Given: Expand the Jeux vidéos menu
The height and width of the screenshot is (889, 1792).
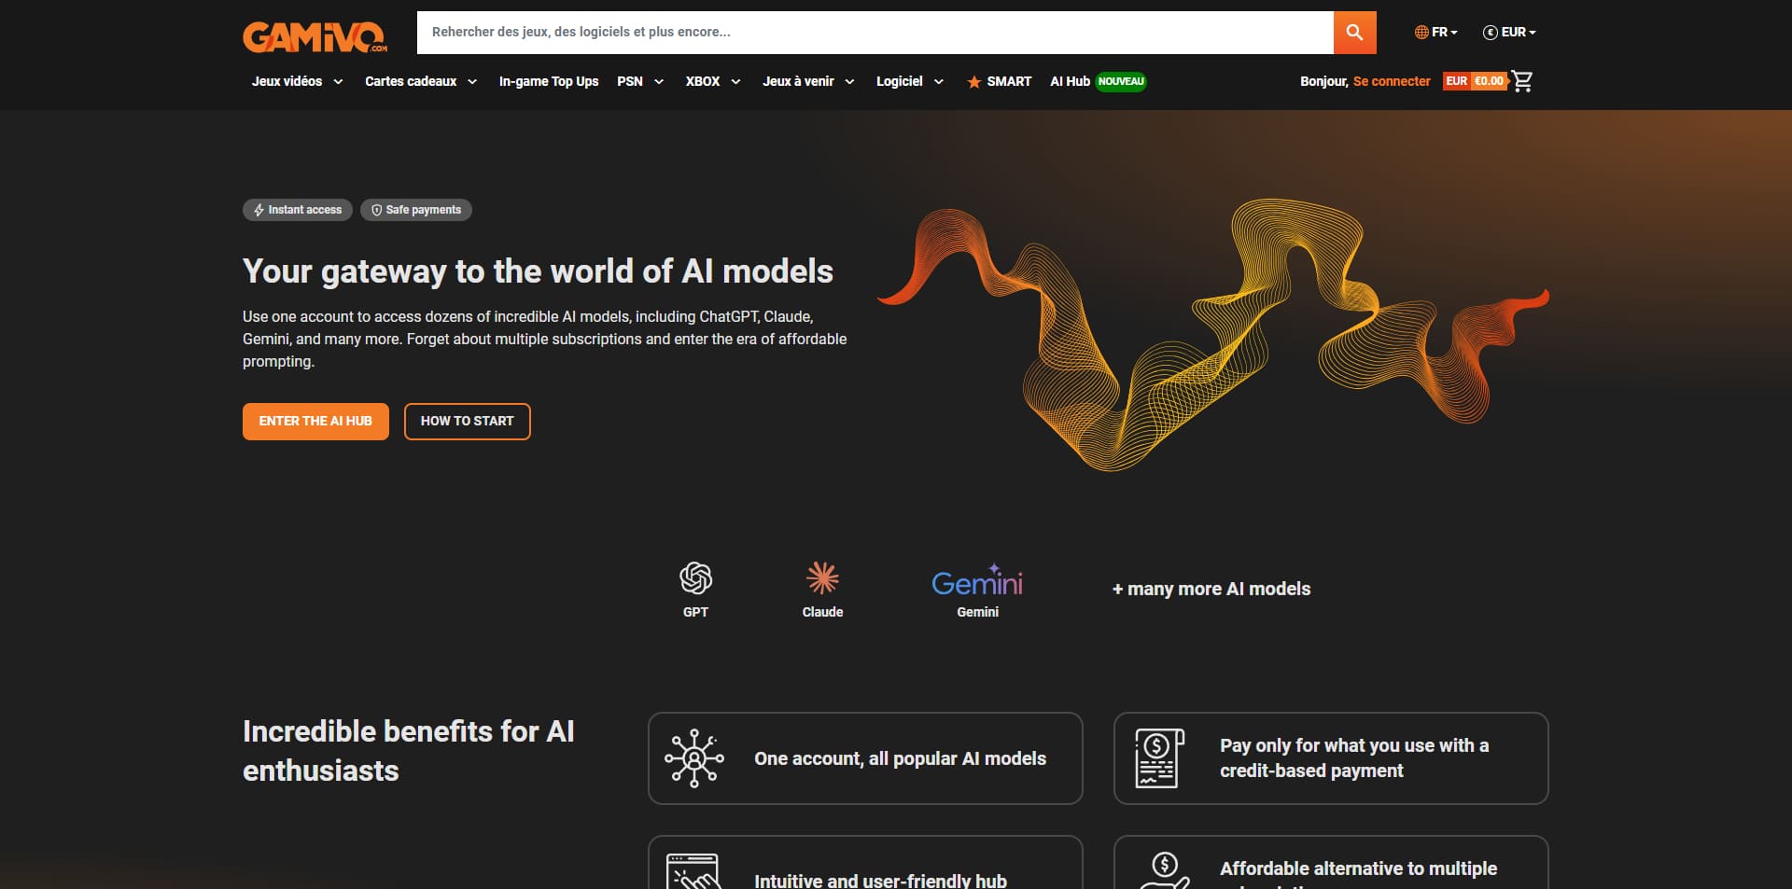Looking at the screenshot, I should click(297, 81).
